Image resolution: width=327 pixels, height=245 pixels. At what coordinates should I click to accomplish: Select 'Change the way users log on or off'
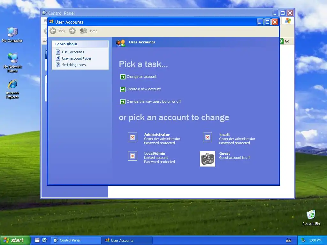154,102
